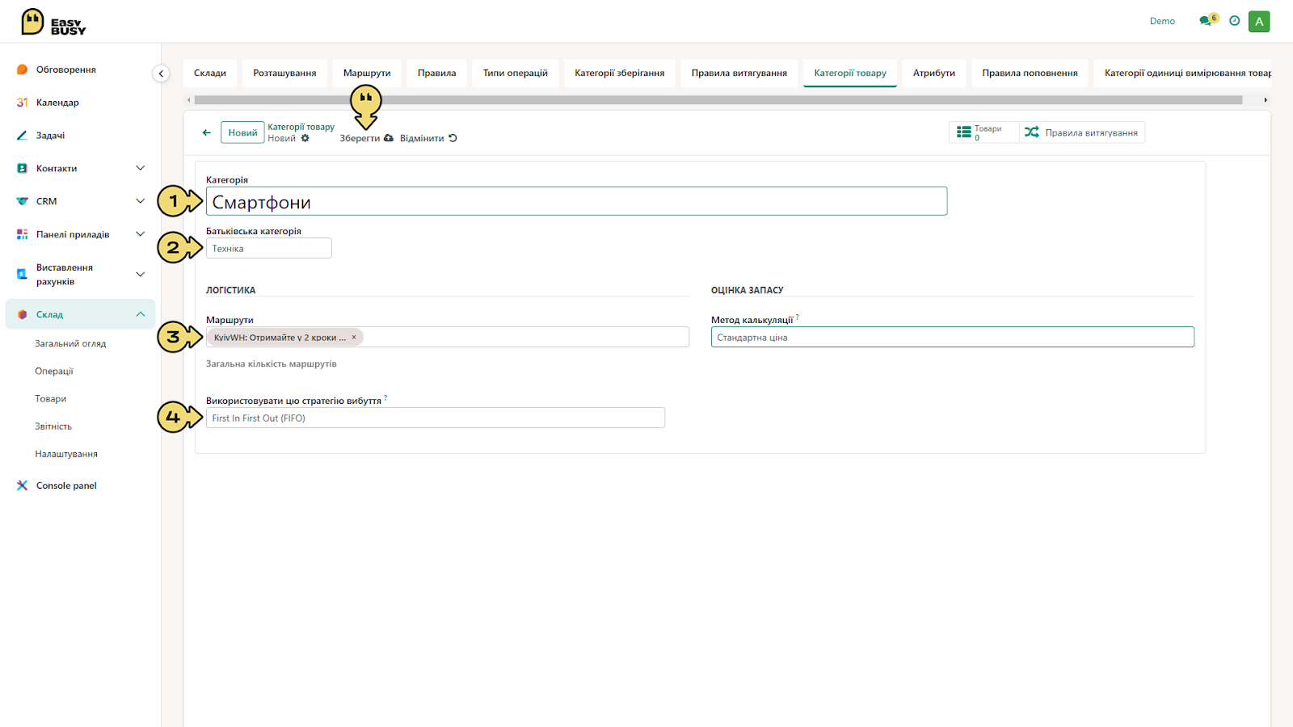Switch to the Правила tab

tap(437, 73)
